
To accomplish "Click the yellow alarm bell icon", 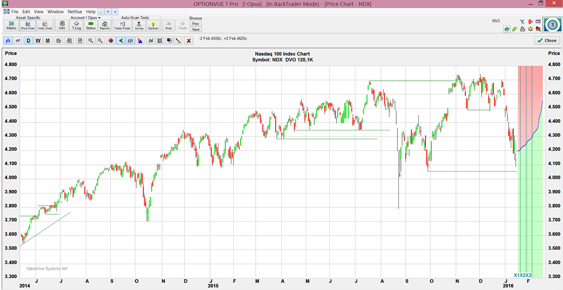I will pos(530,29).
